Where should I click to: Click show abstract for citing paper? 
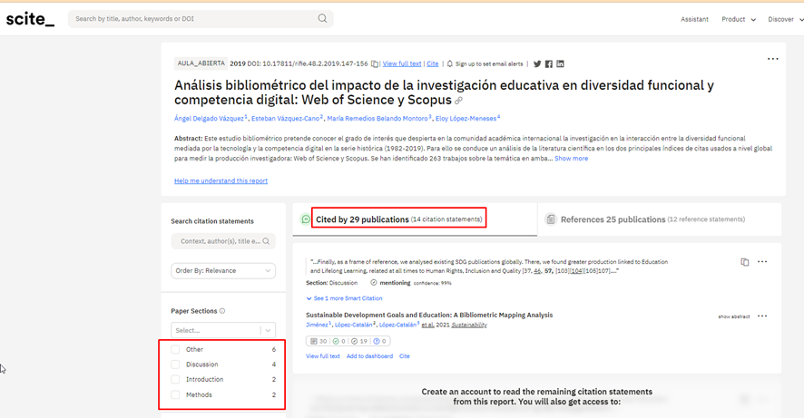click(734, 316)
